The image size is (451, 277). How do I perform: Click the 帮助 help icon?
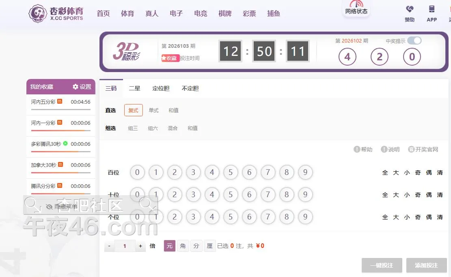click(x=357, y=149)
